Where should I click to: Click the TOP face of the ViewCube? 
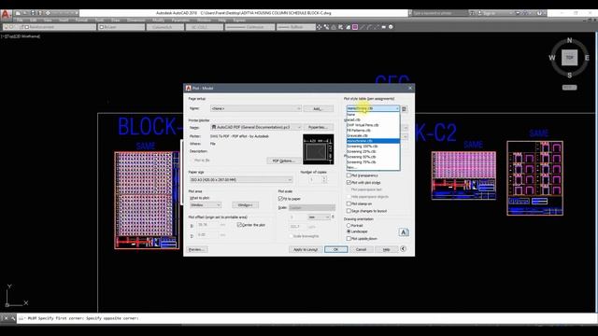tap(569, 58)
